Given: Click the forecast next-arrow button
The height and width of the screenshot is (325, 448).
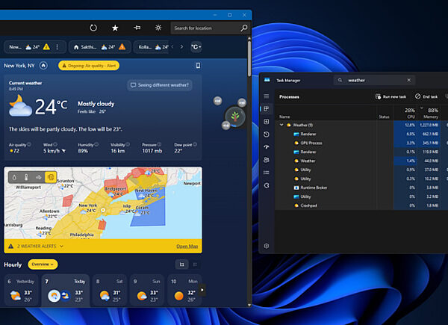Looking at the screenshot, I should click(202, 290).
